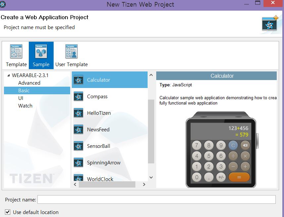Click the Calculator description header
This screenshot has width=284, height=217.
216,76
